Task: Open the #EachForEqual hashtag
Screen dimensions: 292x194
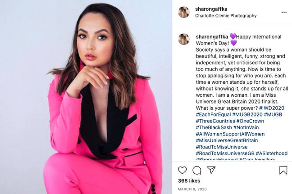Action: click(214, 115)
